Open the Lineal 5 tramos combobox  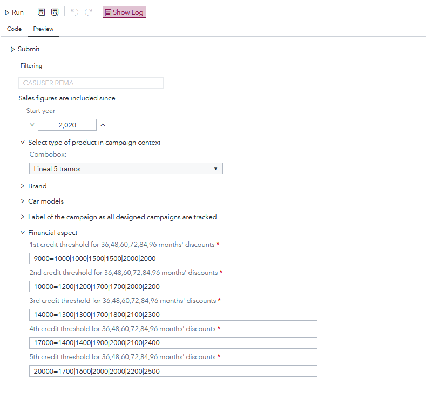125,169
